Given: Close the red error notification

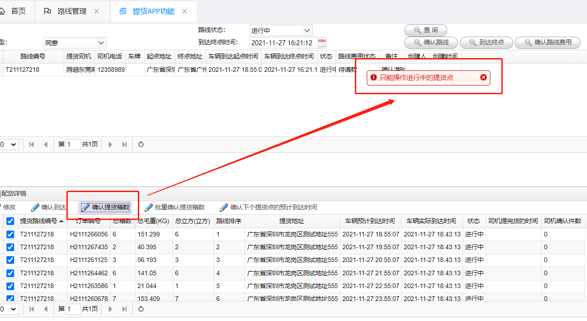Looking at the screenshot, I should tap(484, 77).
